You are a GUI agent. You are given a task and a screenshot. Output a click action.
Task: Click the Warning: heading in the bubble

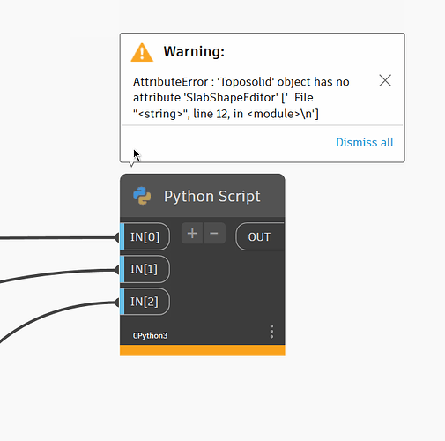pyautogui.click(x=194, y=52)
